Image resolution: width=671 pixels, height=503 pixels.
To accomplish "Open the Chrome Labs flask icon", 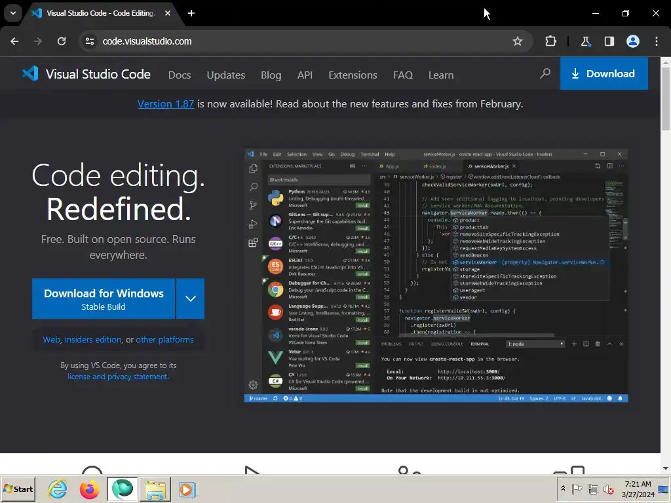I will [x=585, y=41].
